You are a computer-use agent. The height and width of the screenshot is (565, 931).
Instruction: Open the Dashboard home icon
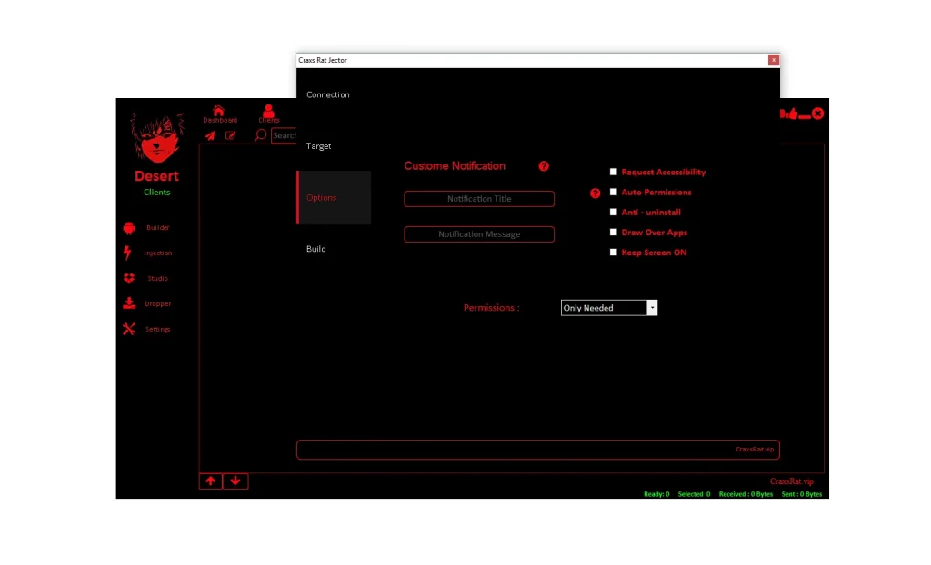pos(218,111)
